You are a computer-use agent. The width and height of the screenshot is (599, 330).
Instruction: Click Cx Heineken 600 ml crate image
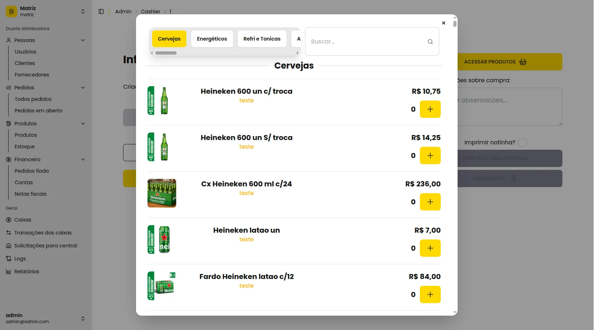click(x=162, y=193)
